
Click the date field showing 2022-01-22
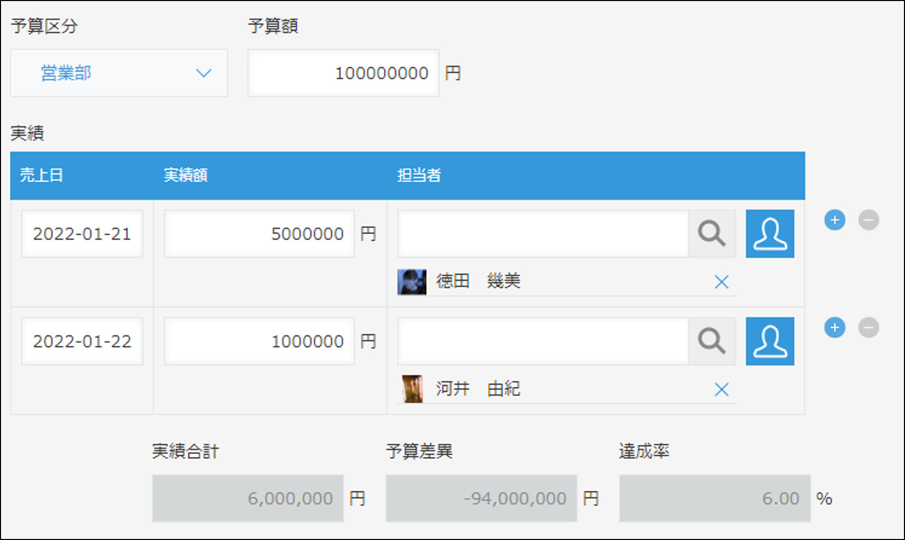[82, 341]
